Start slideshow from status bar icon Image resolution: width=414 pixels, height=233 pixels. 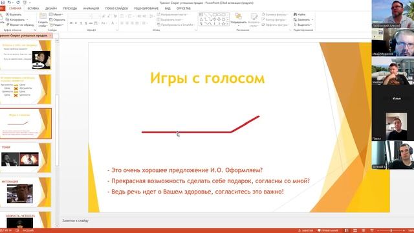(372, 230)
